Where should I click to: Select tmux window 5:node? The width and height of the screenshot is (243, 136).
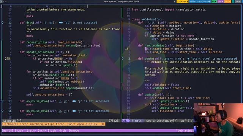(74, 131)
